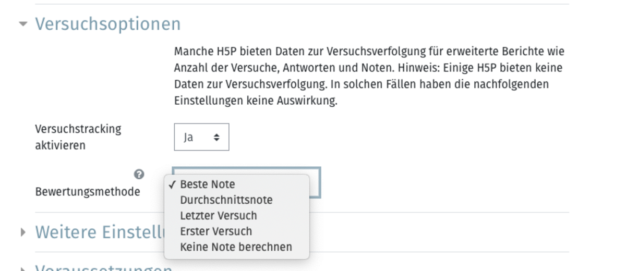626x271 pixels.
Task: Open the Weitere Einstellungen heading
Action: click(x=100, y=232)
